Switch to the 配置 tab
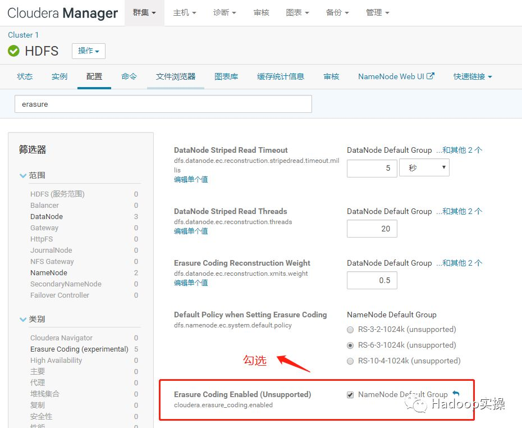This screenshot has height=428, width=522. [x=94, y=76]
